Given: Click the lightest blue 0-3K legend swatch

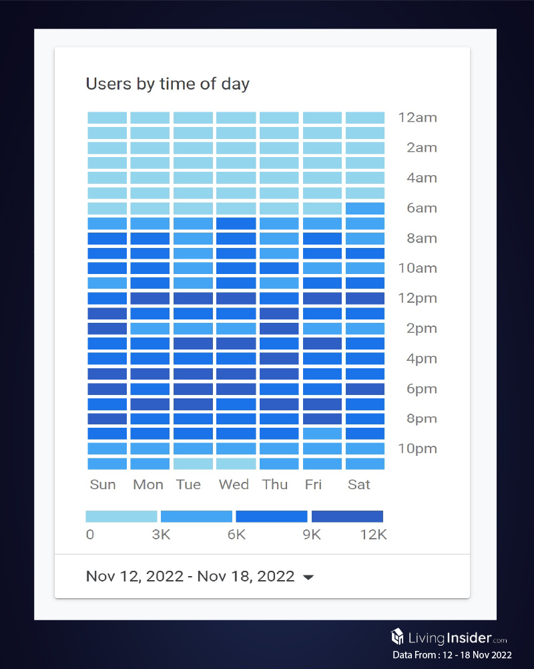Looking at the screenshot, I should point(121,516).
